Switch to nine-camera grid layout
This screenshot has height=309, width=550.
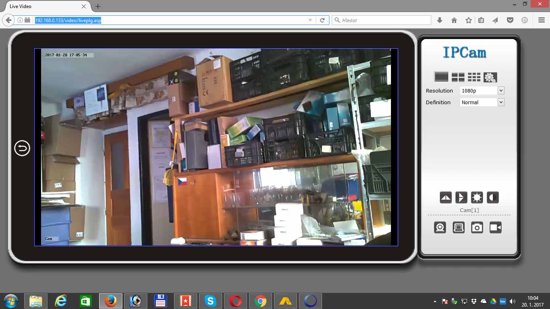click(474, 77)
